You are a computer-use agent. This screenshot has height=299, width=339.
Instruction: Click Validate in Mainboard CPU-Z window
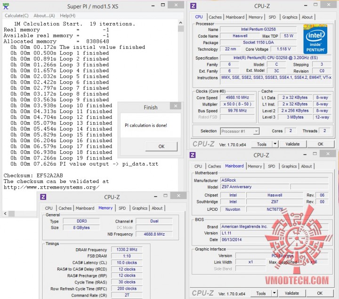292,293
